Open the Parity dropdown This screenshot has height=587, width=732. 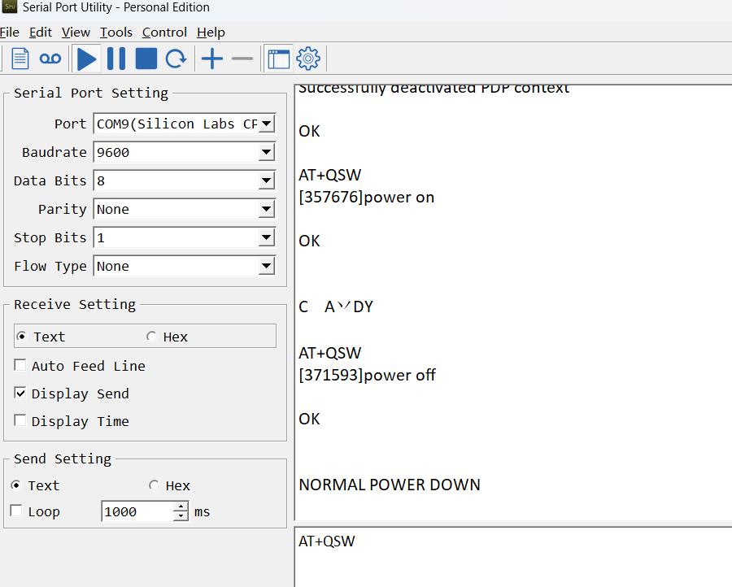(267, 209)
